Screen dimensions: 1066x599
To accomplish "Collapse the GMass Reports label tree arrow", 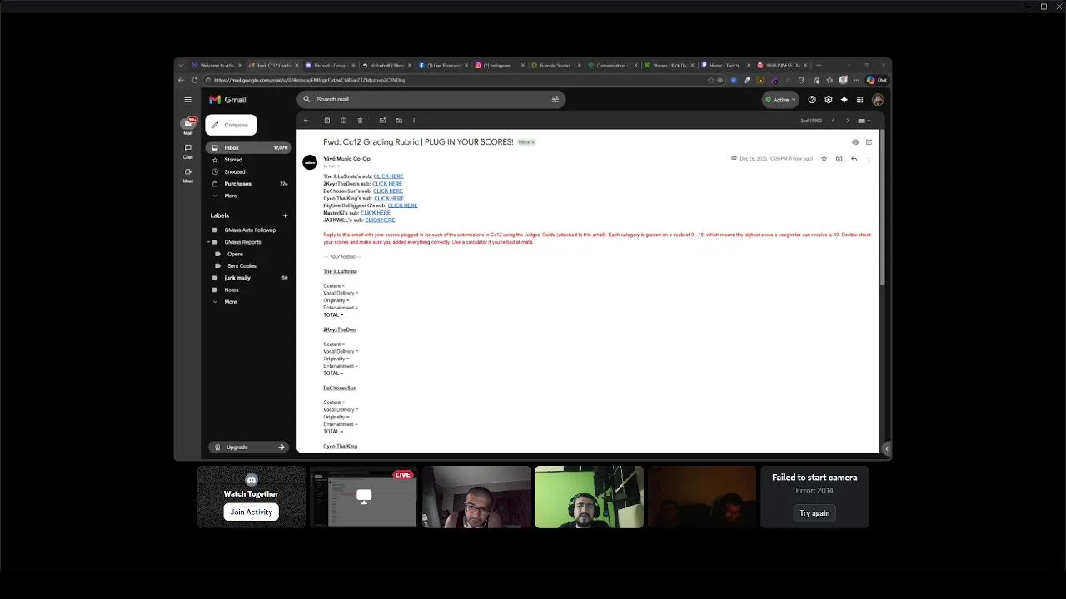I will click(209, 242).
